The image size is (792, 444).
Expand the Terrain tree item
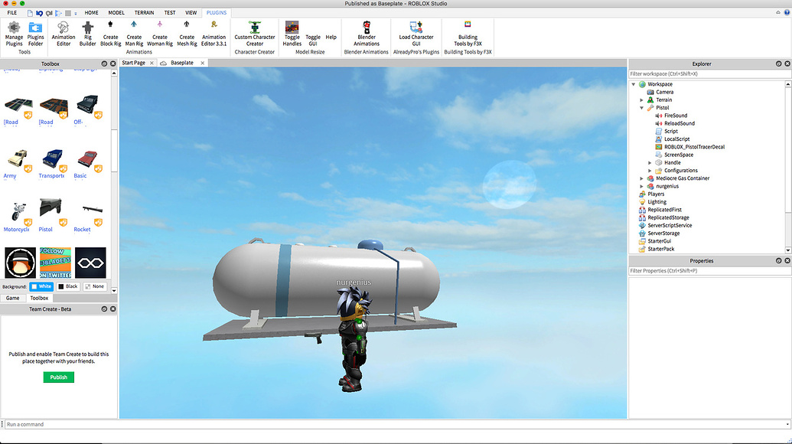coord(641,100)
